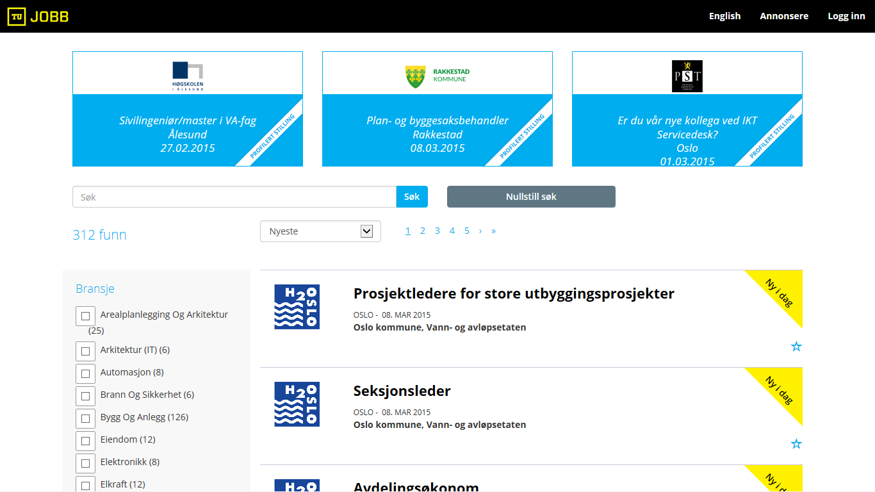Enable the Automasjon filter checkbox
The height and width of the screenshot is (492, 875).
click(x=85, y=373)
